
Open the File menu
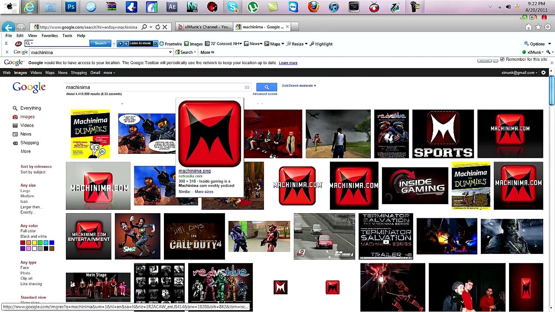9,36
